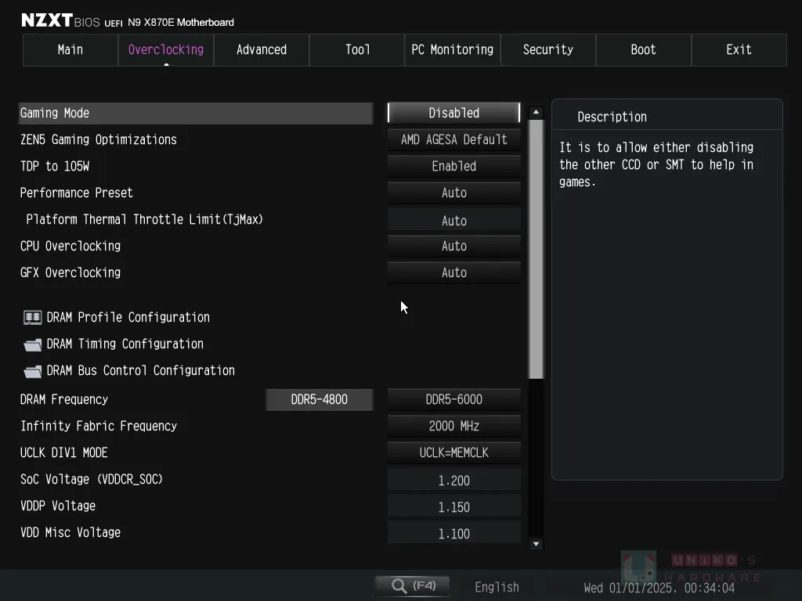
Task: Select VDD Misc Voltage label
Action: (70, 532)
